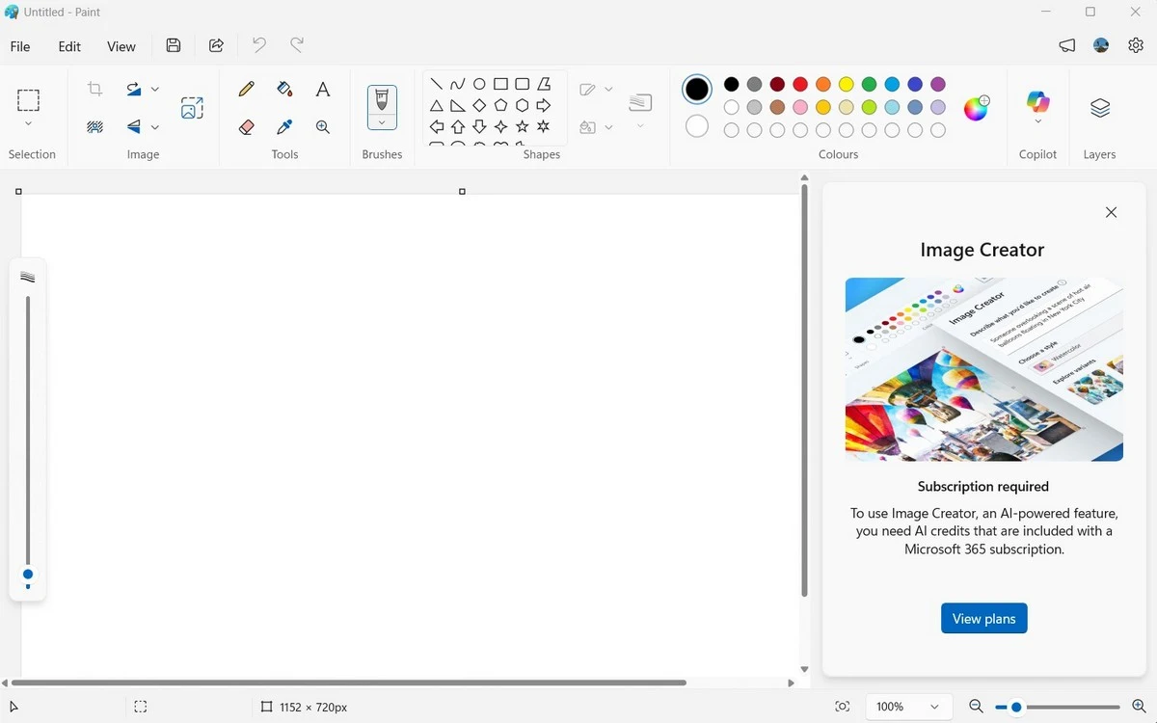Screen dimensions: 1157x723
Task: Expand the Shape outline dropdown
Action: (x=608, y=90)
